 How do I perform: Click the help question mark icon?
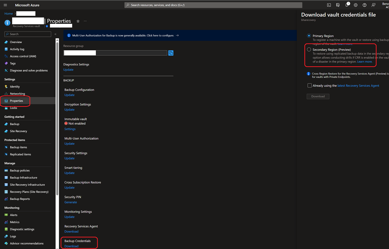[364, 5]
